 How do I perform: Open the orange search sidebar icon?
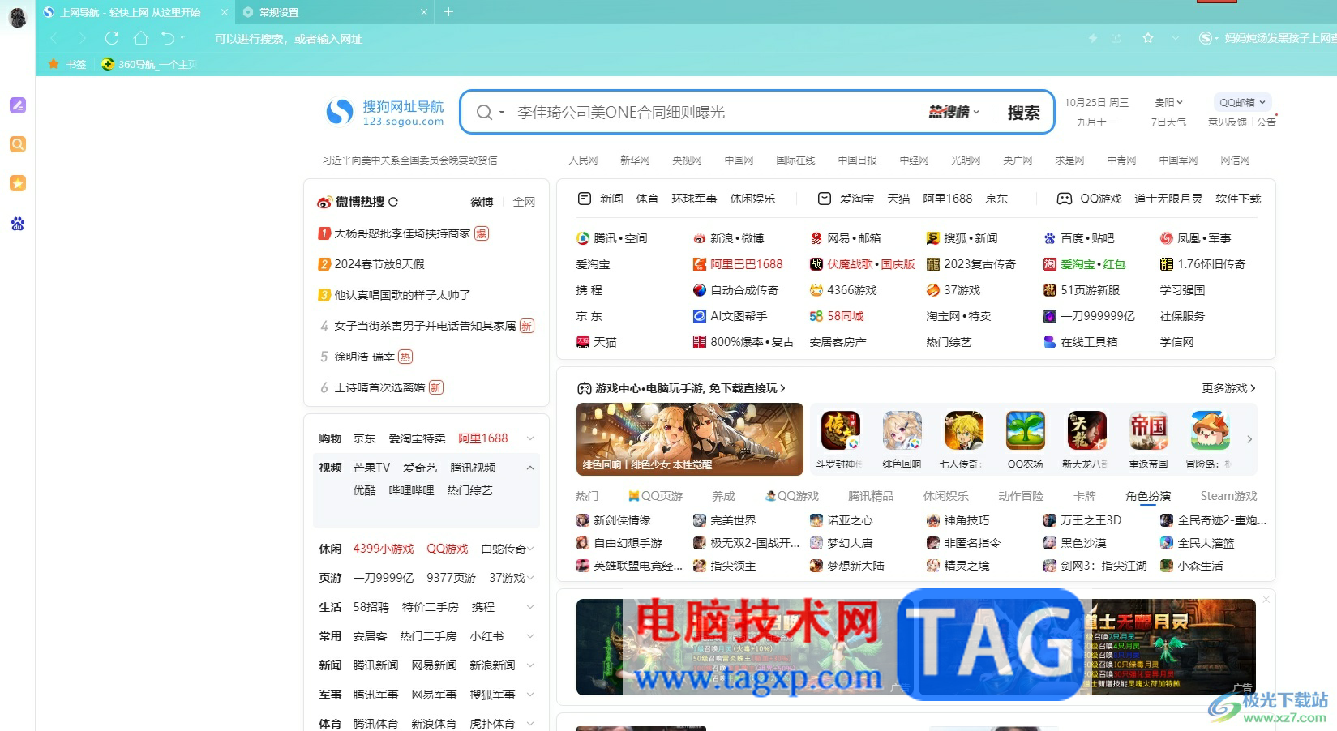(18, 144)
